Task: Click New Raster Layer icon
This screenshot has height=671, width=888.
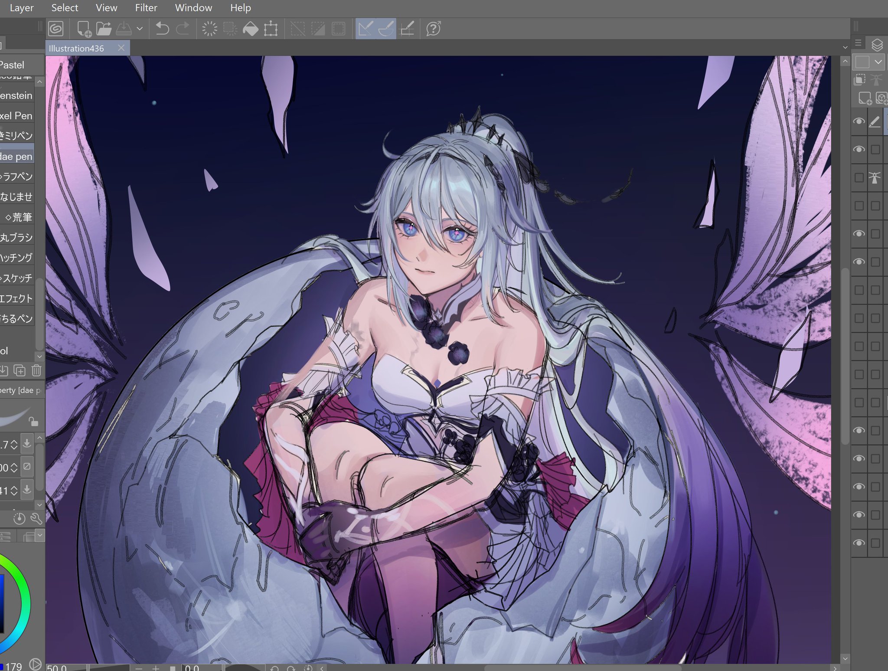Action: [x=865, y=98]
